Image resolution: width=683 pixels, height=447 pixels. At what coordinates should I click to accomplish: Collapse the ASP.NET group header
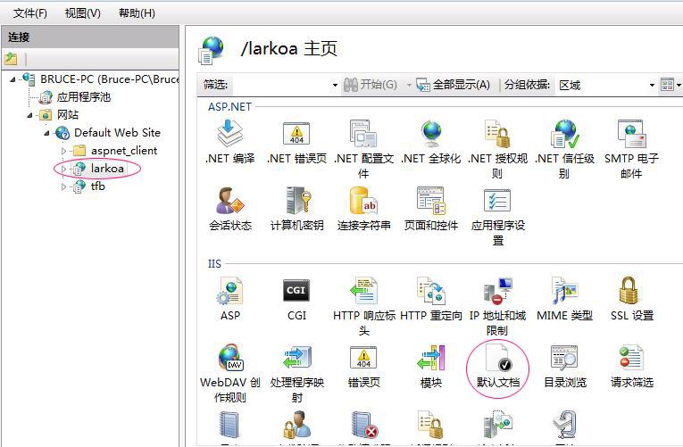click(x=229, y=107)
